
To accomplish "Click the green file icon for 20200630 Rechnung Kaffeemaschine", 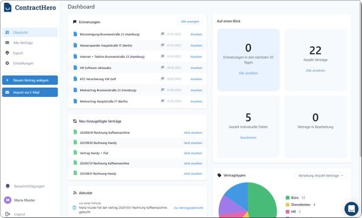I will click(75, 132).
